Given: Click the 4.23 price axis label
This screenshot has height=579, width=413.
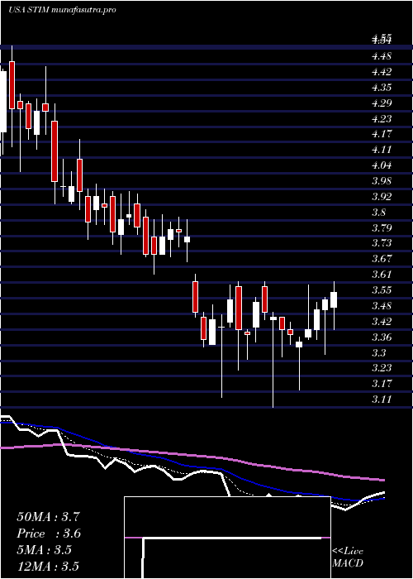Looking at the screenshot, I should 382,119.
